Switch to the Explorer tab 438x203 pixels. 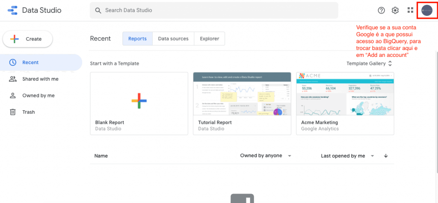(x=209, y=38)
